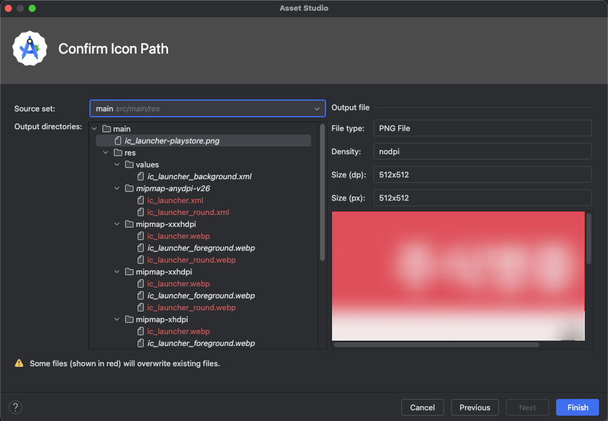The width and height of the screenshot is (608, 421).
Task: Collapse the res folder chevron
Action: (x=106, y=152)
